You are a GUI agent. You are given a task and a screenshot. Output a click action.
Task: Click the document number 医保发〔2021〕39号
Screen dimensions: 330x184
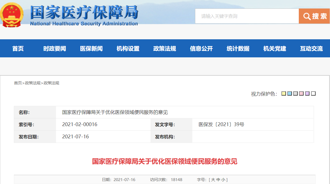pos(221,125)
